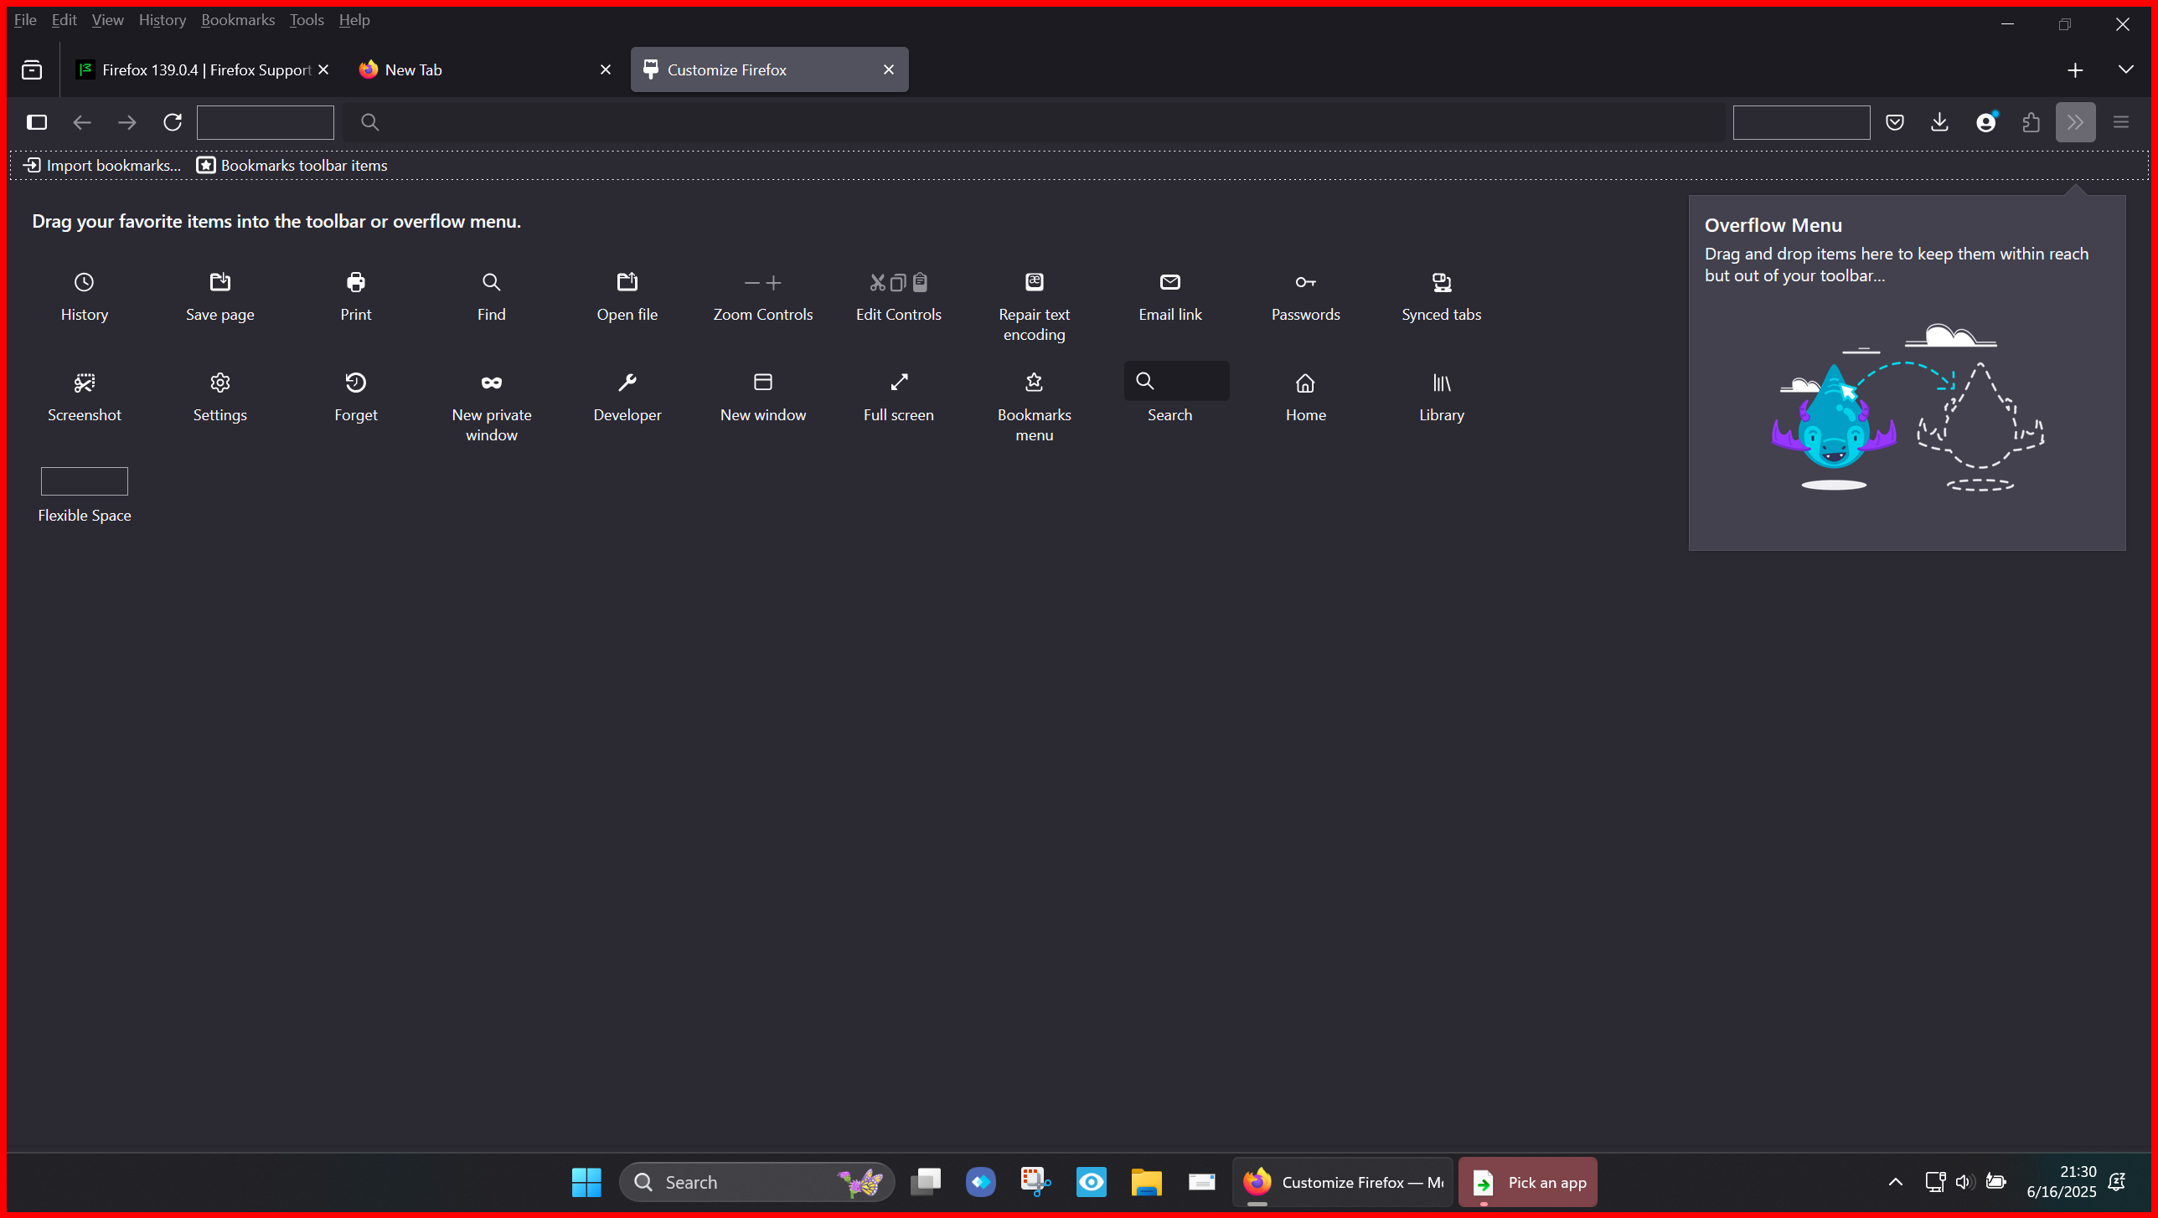Image resolution: width=2158 pixels, height=1218 pixels.
Task: Click the Forget icon
Action: [355, 383]
